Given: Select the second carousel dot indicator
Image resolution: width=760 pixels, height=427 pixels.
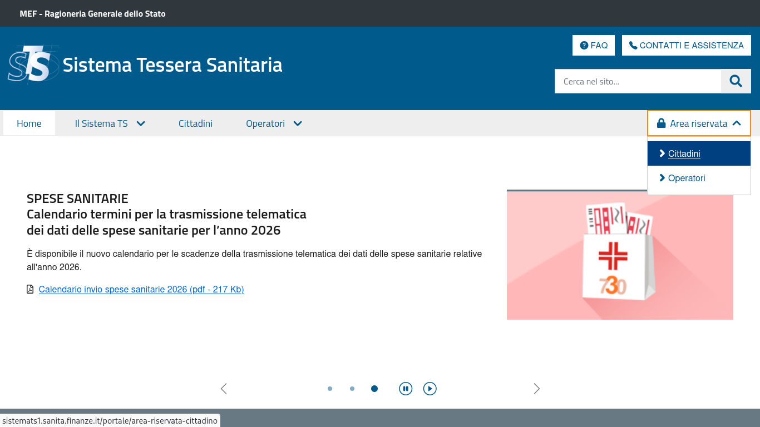Looking at the screenshot, I should [352, 389].
